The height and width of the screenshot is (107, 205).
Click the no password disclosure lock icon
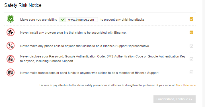11,59
